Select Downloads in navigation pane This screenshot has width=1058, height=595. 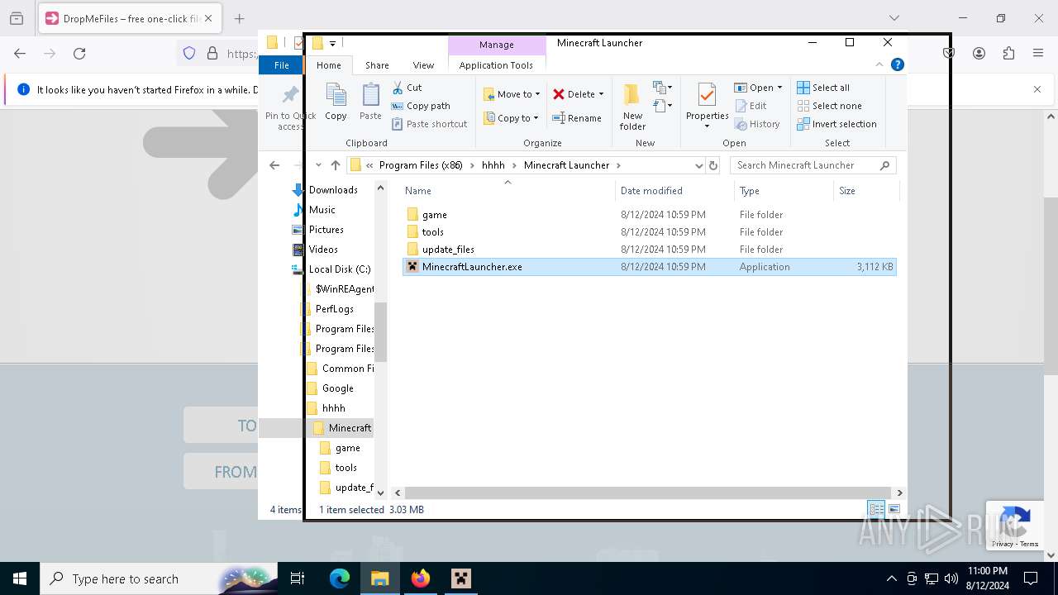tap(333, 190)
